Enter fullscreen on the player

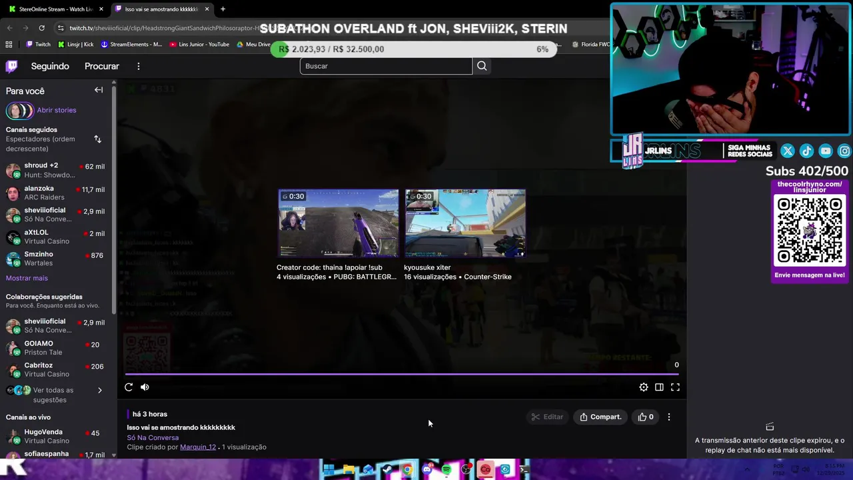[x=675, y=387]
